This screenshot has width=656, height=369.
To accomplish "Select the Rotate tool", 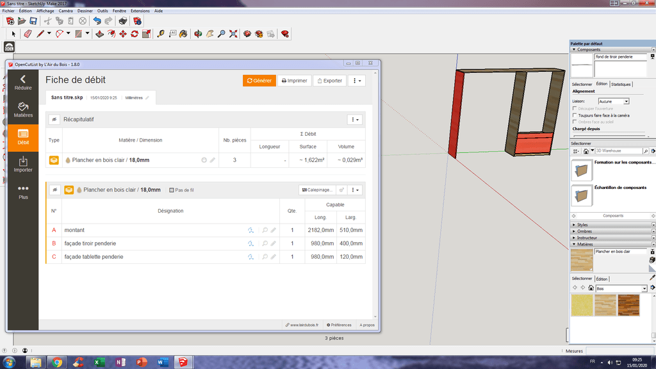I will click(135, 34).
